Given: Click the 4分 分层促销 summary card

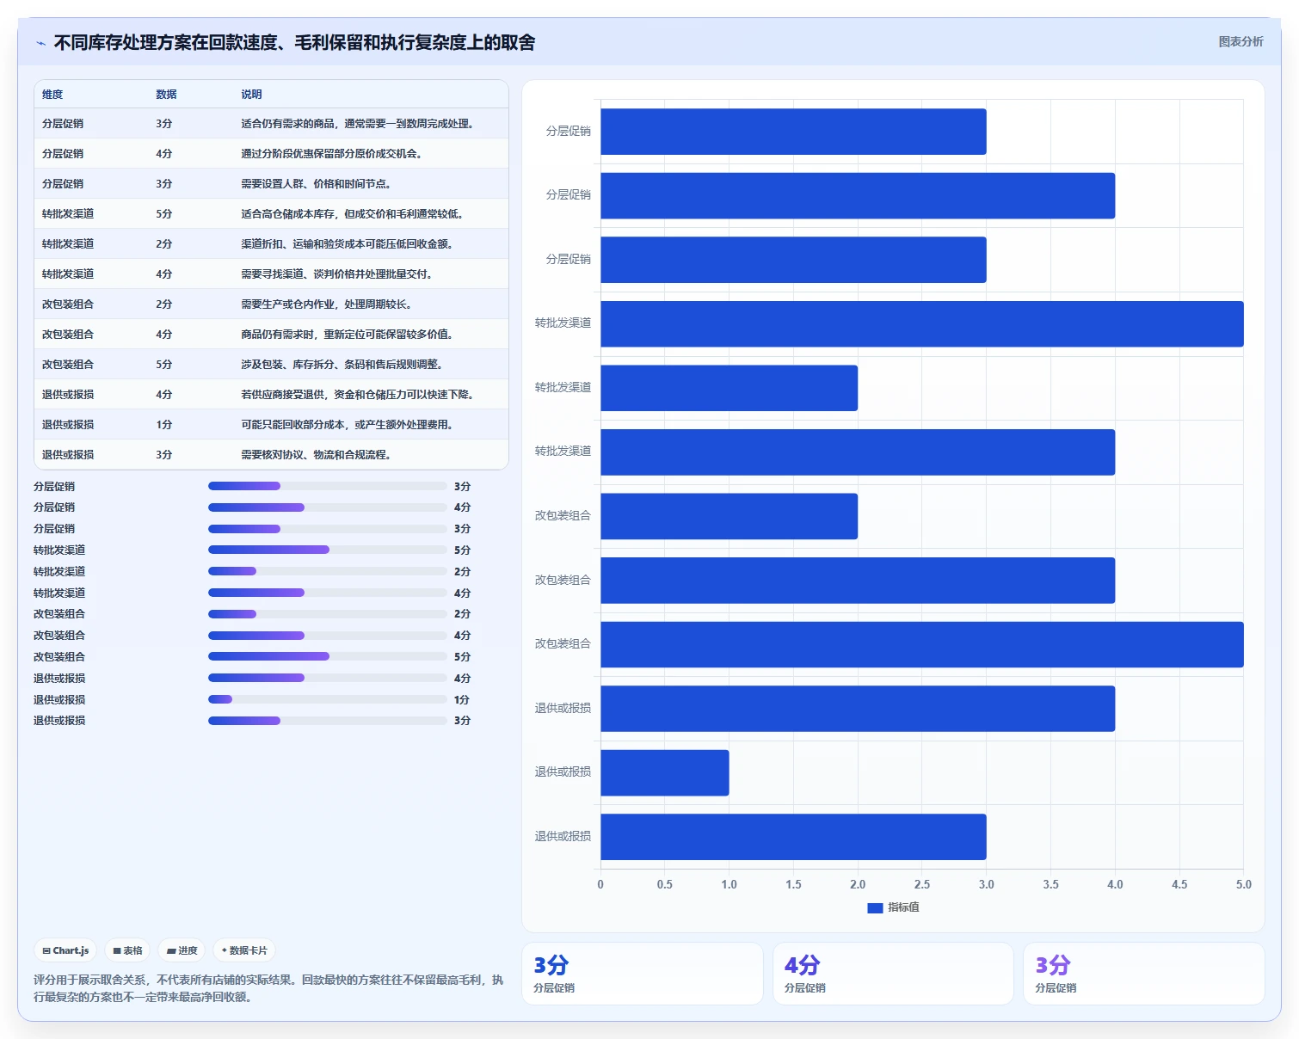Looking at the screenshot, I should (893, 974).
